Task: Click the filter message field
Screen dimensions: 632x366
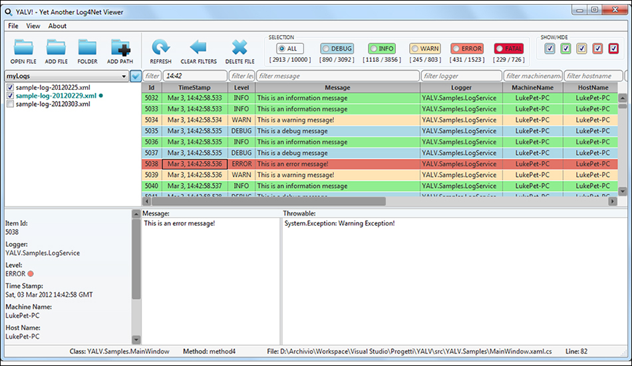Action: tap(338, 76)
